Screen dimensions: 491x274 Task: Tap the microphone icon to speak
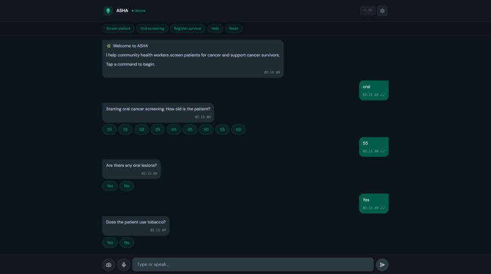click(124, 265)
